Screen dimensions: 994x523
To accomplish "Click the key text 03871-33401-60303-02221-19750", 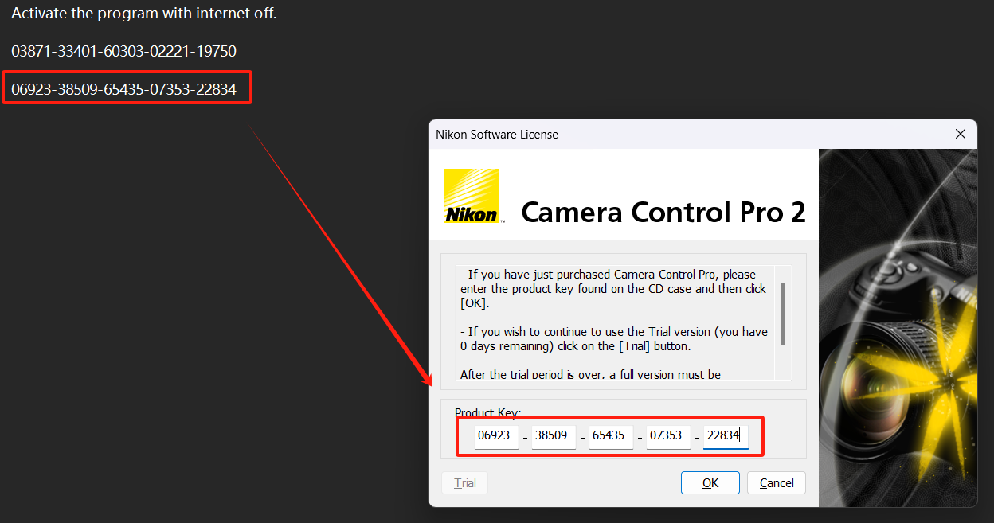I will 123,52.
